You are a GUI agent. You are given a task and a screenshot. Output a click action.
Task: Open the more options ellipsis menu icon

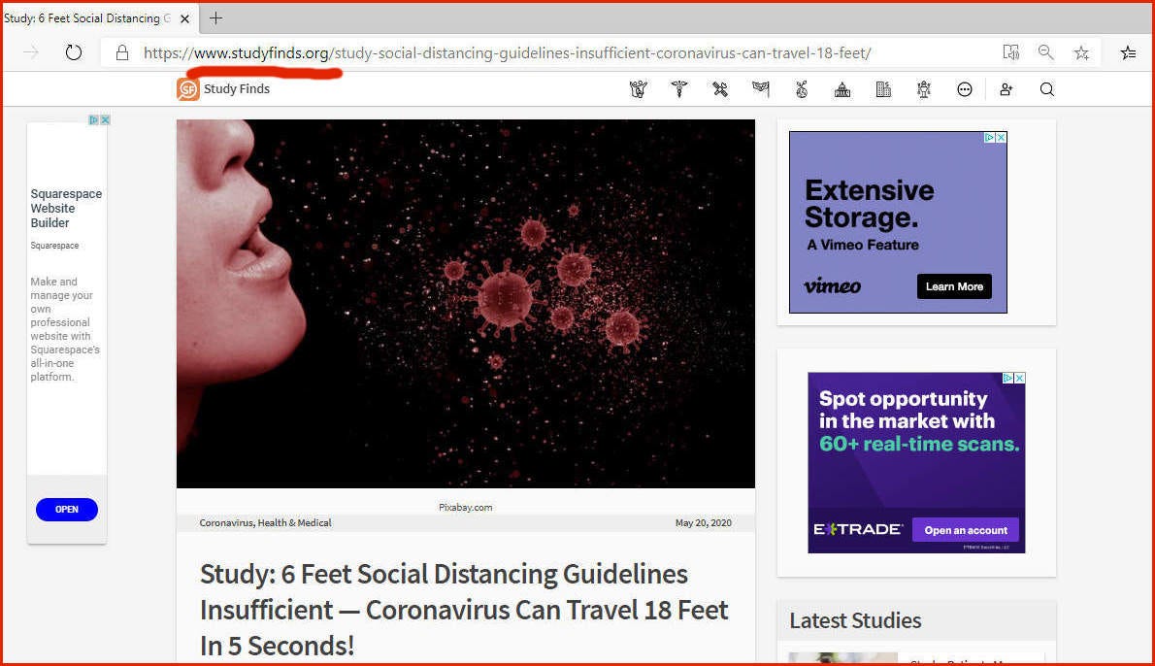coord(964,89)
